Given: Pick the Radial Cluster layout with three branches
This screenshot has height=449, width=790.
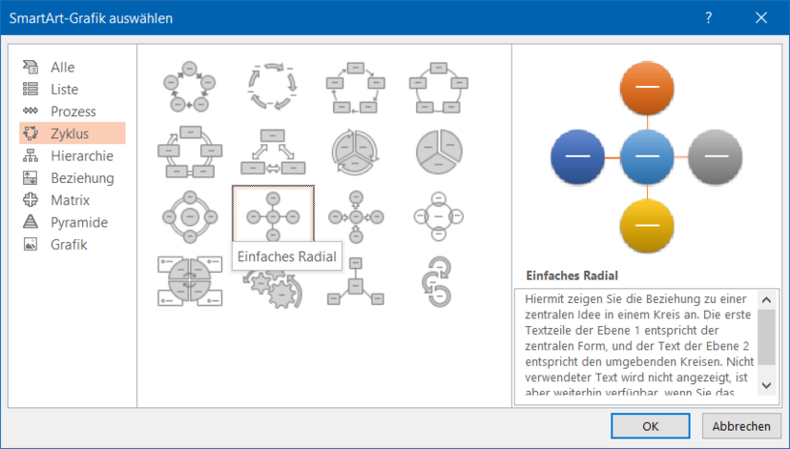Looking at the screenshot, I should tap(356, 281).
